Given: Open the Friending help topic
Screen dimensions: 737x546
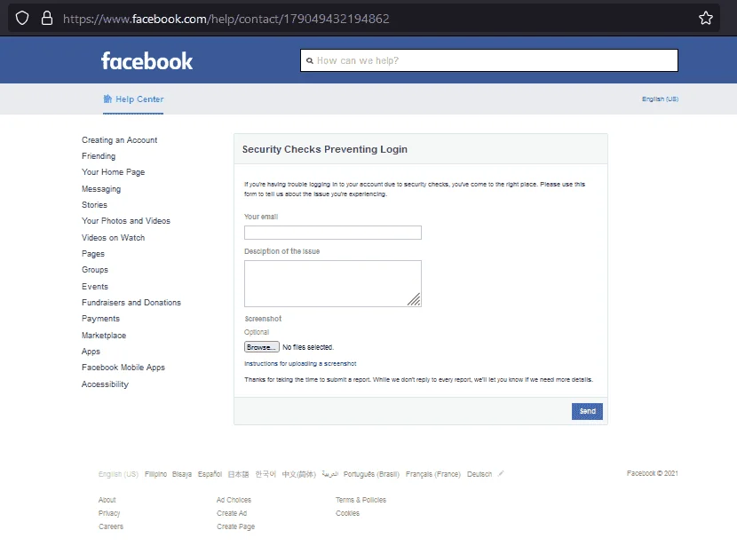Looking at the screenshot, I should coord(99,156).
